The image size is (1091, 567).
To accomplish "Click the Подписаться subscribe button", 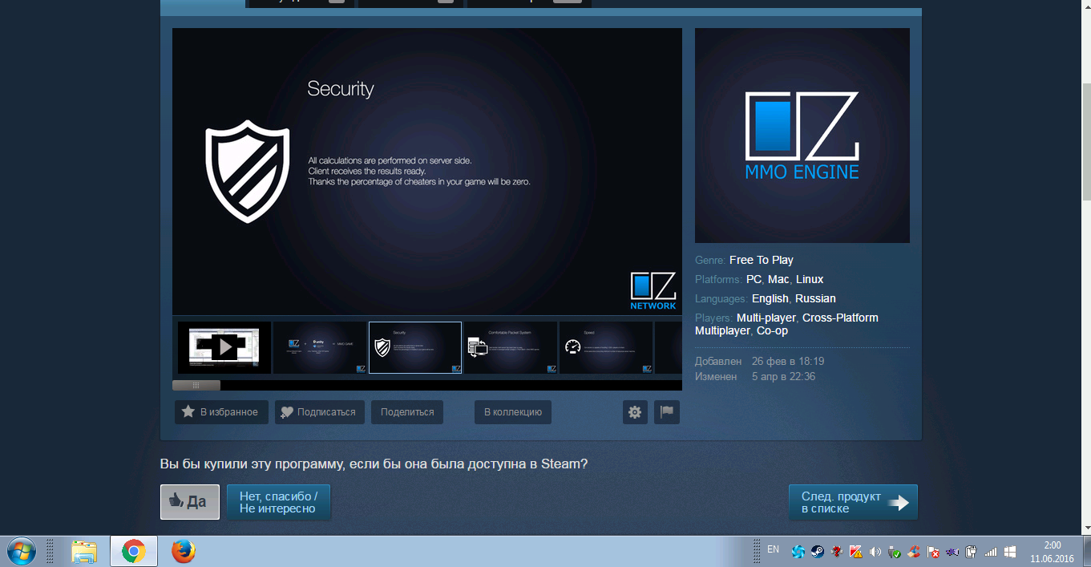I will 320,412.
